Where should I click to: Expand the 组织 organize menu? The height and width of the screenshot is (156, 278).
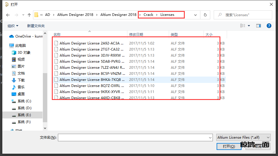point(13,26)
